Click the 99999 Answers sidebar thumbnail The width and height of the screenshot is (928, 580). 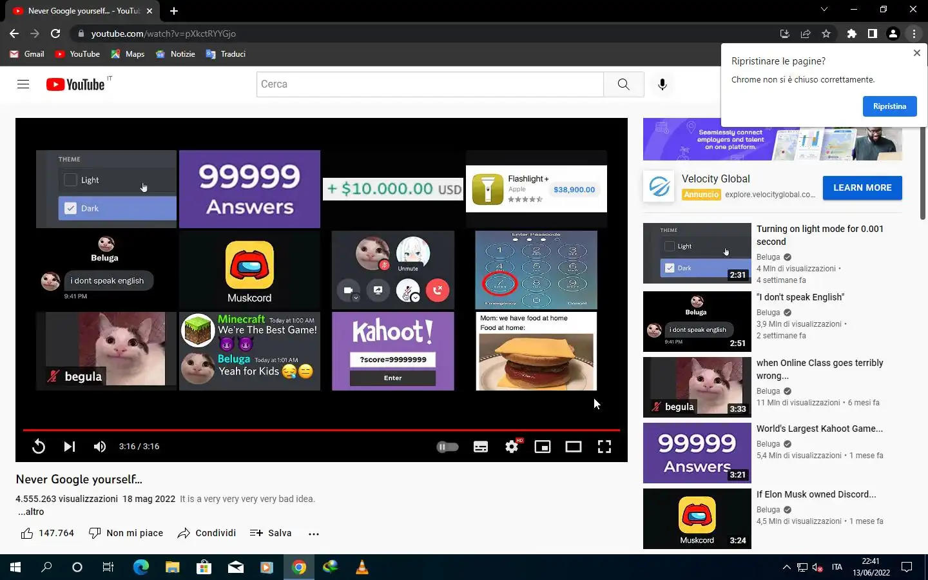click(697, 453)
